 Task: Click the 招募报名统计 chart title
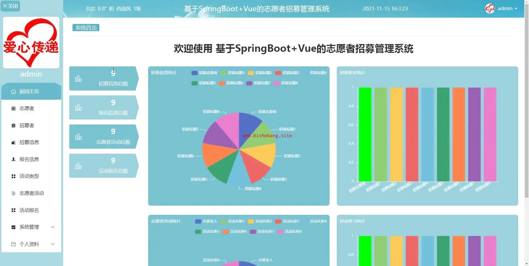tap(352, 73)
